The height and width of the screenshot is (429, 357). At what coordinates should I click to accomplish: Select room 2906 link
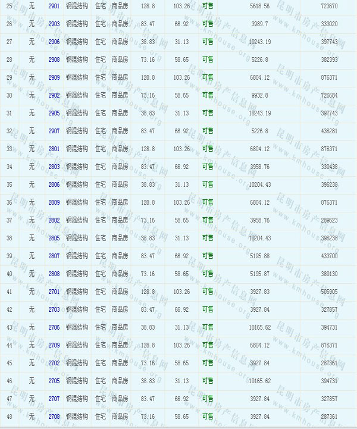[54, 42]
